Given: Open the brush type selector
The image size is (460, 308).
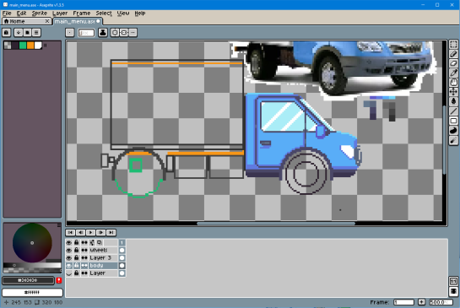Looking at the screenshot, I should click(70, 33).
